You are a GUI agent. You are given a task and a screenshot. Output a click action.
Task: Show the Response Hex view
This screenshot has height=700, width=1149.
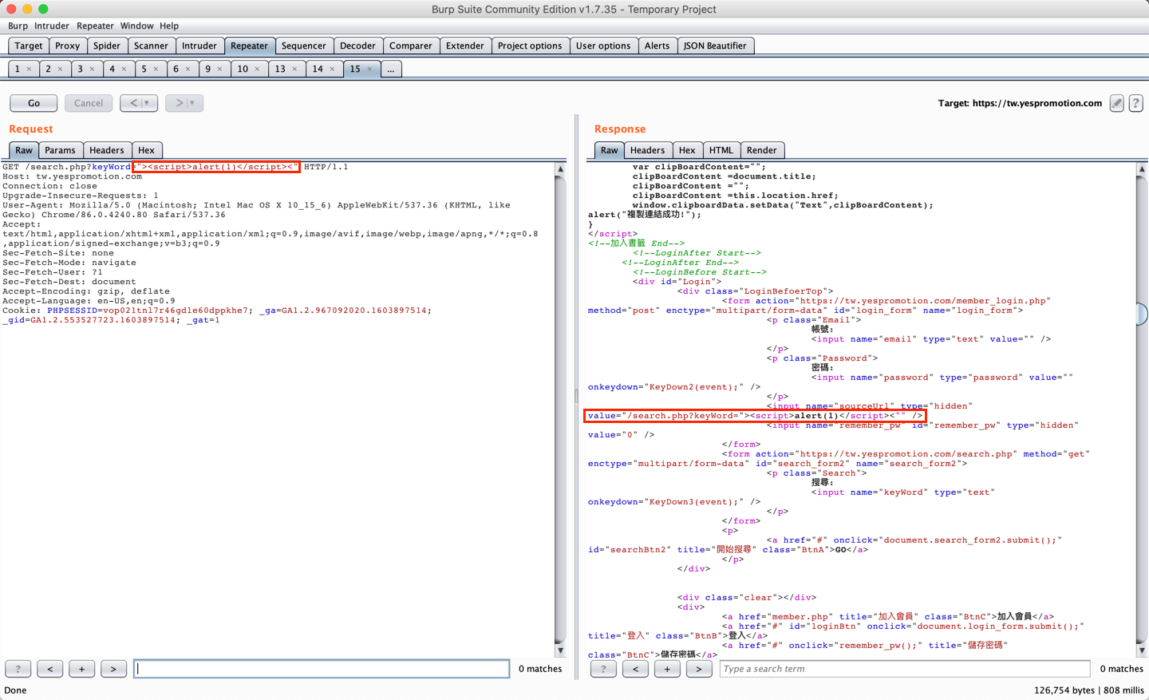click(x=687, y=150)
